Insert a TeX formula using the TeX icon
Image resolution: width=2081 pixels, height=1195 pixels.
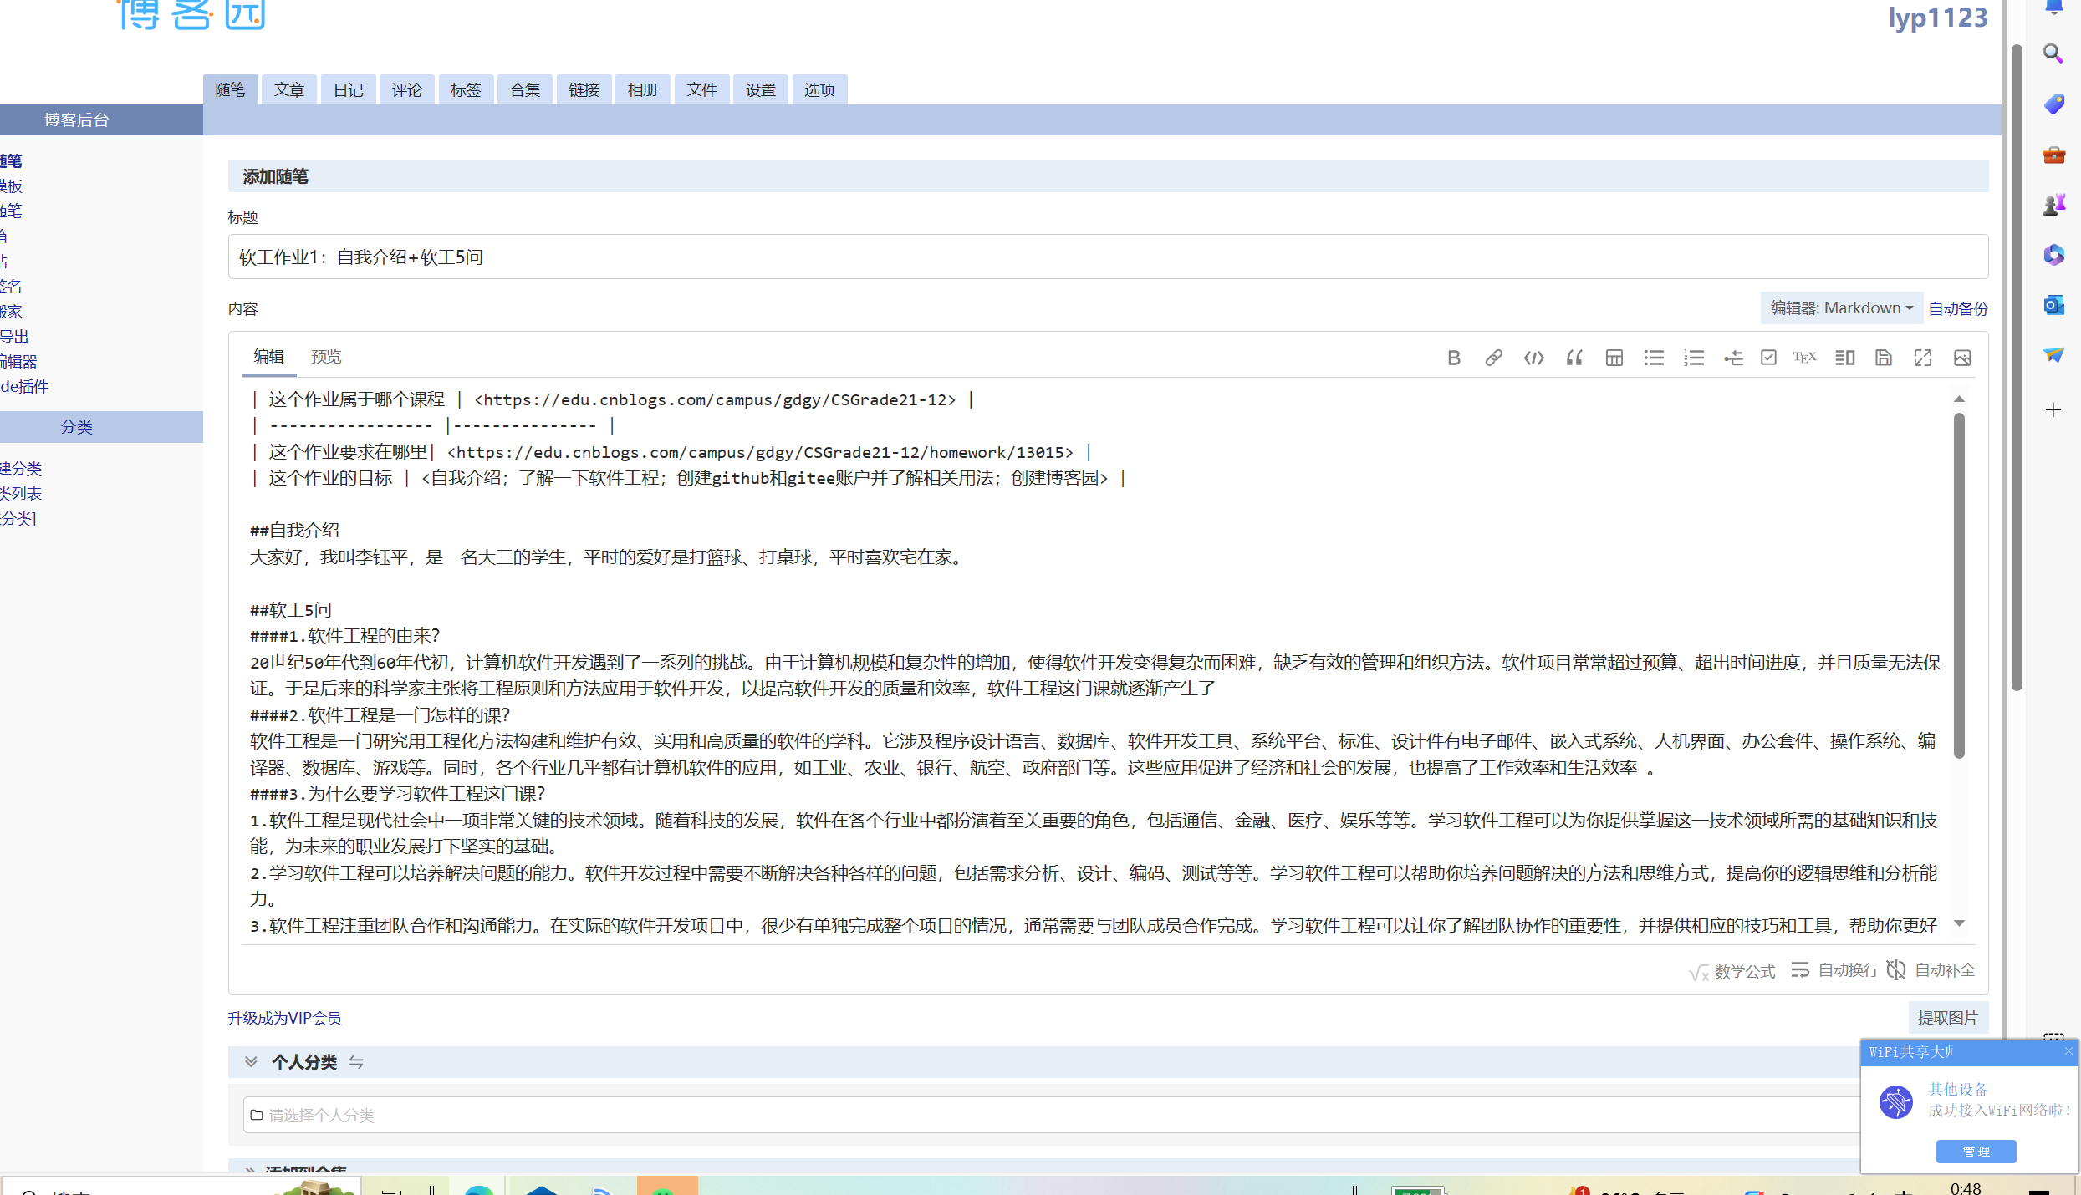1804,358
